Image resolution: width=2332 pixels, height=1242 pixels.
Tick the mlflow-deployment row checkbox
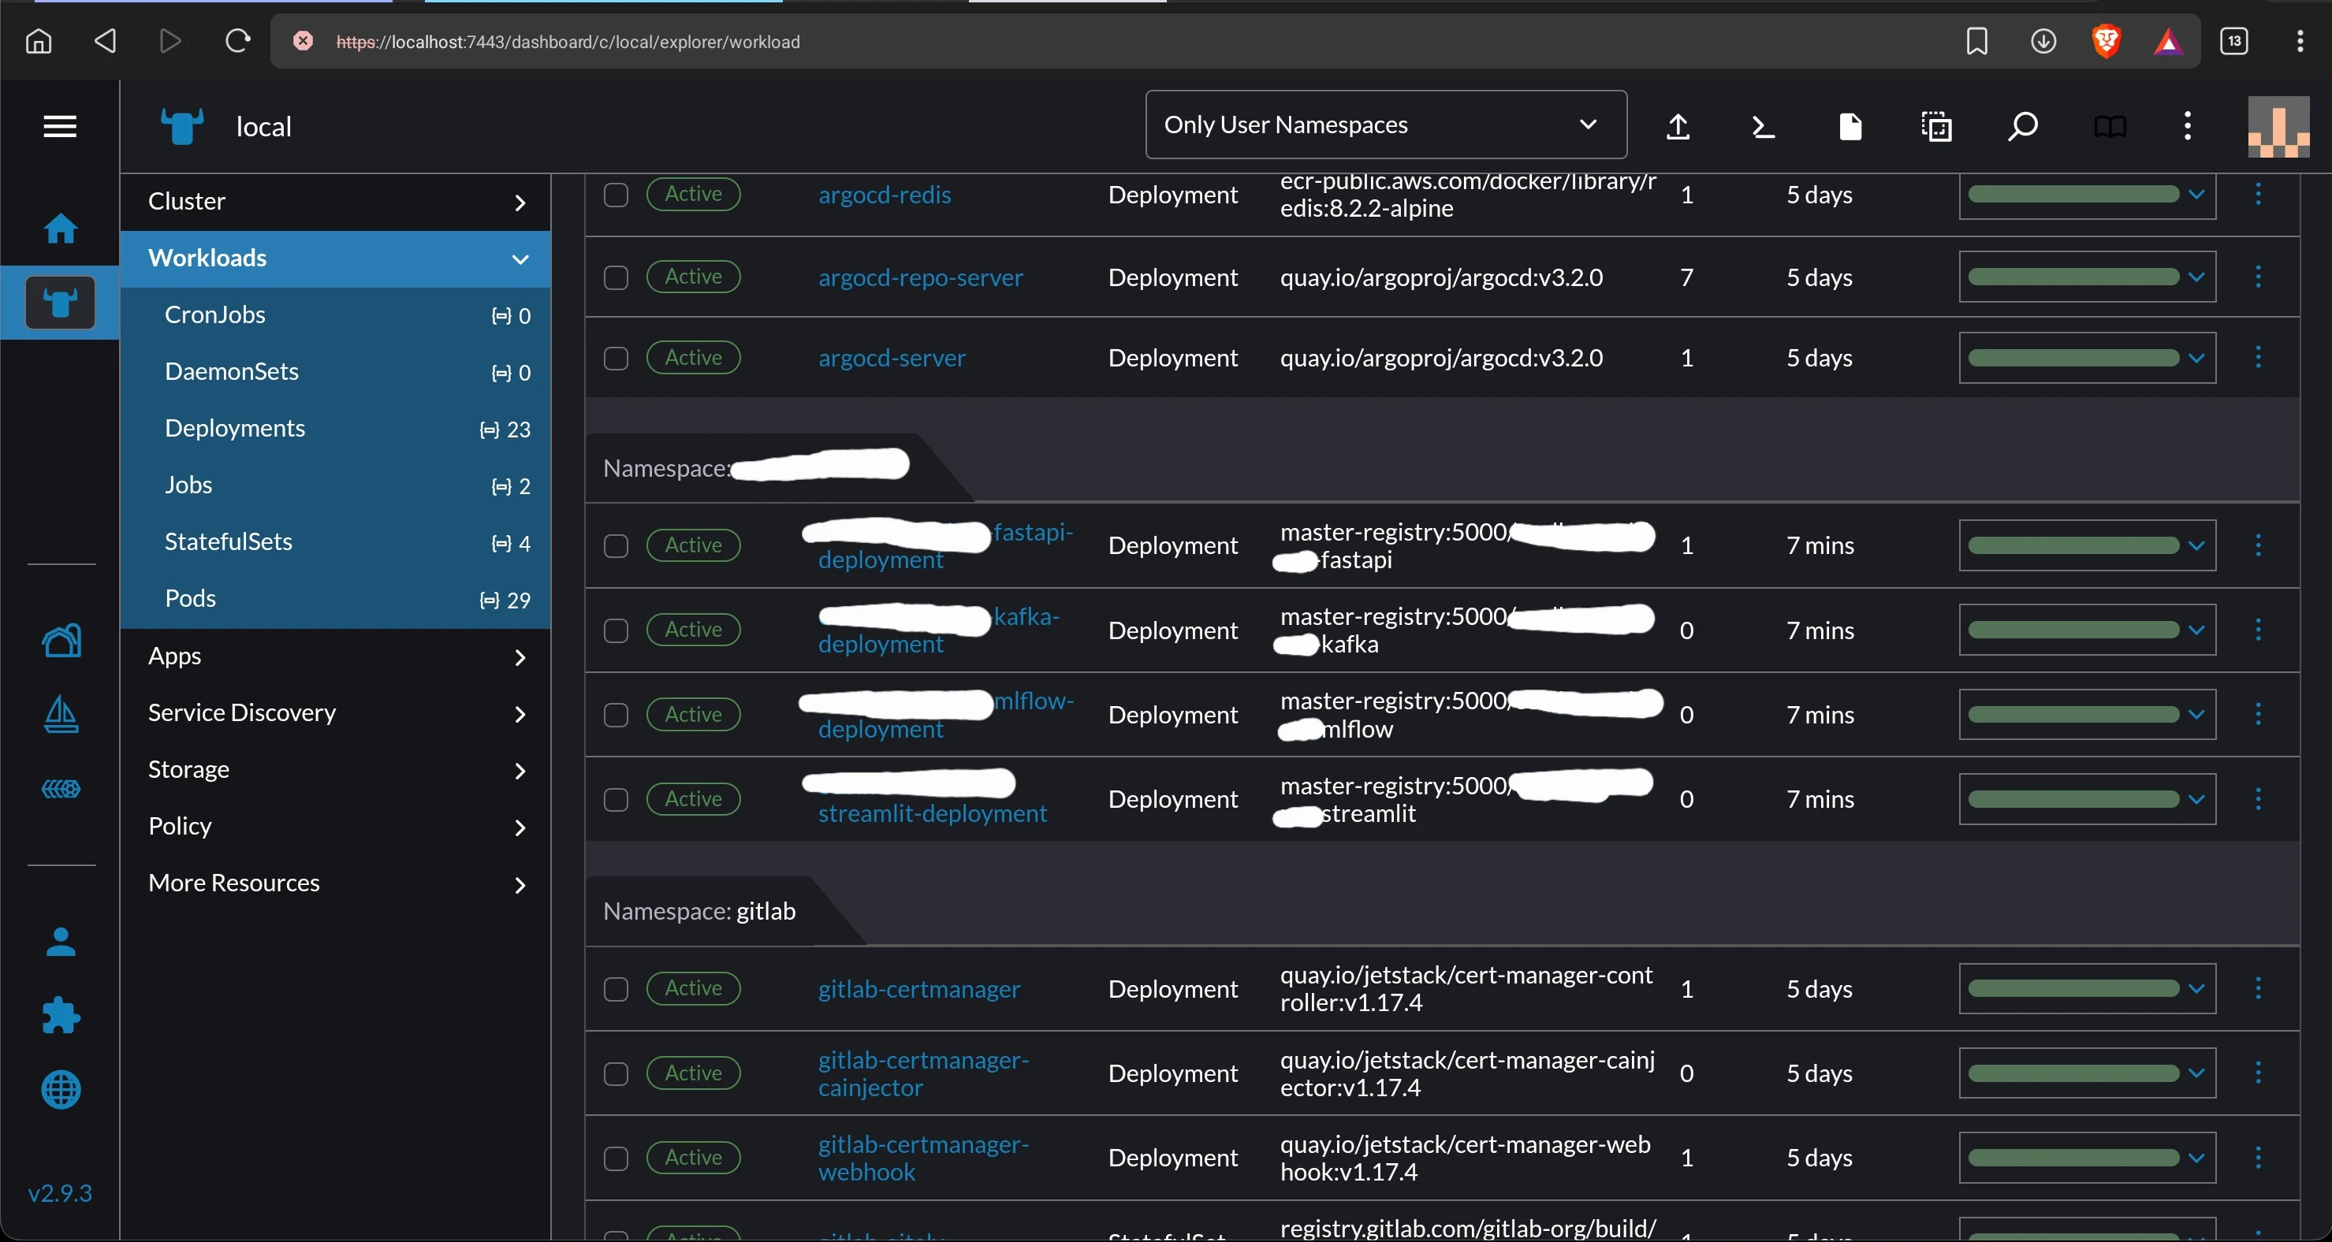click(x=616, y=715)
